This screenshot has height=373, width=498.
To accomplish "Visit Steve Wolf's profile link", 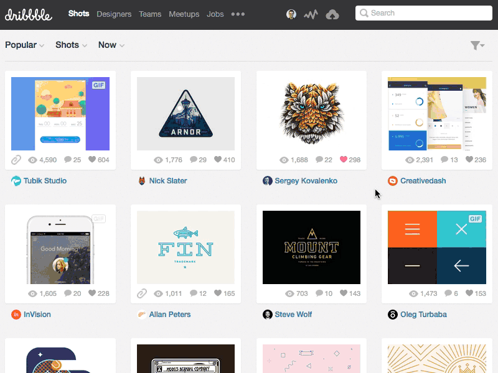I will pos(293,315).
